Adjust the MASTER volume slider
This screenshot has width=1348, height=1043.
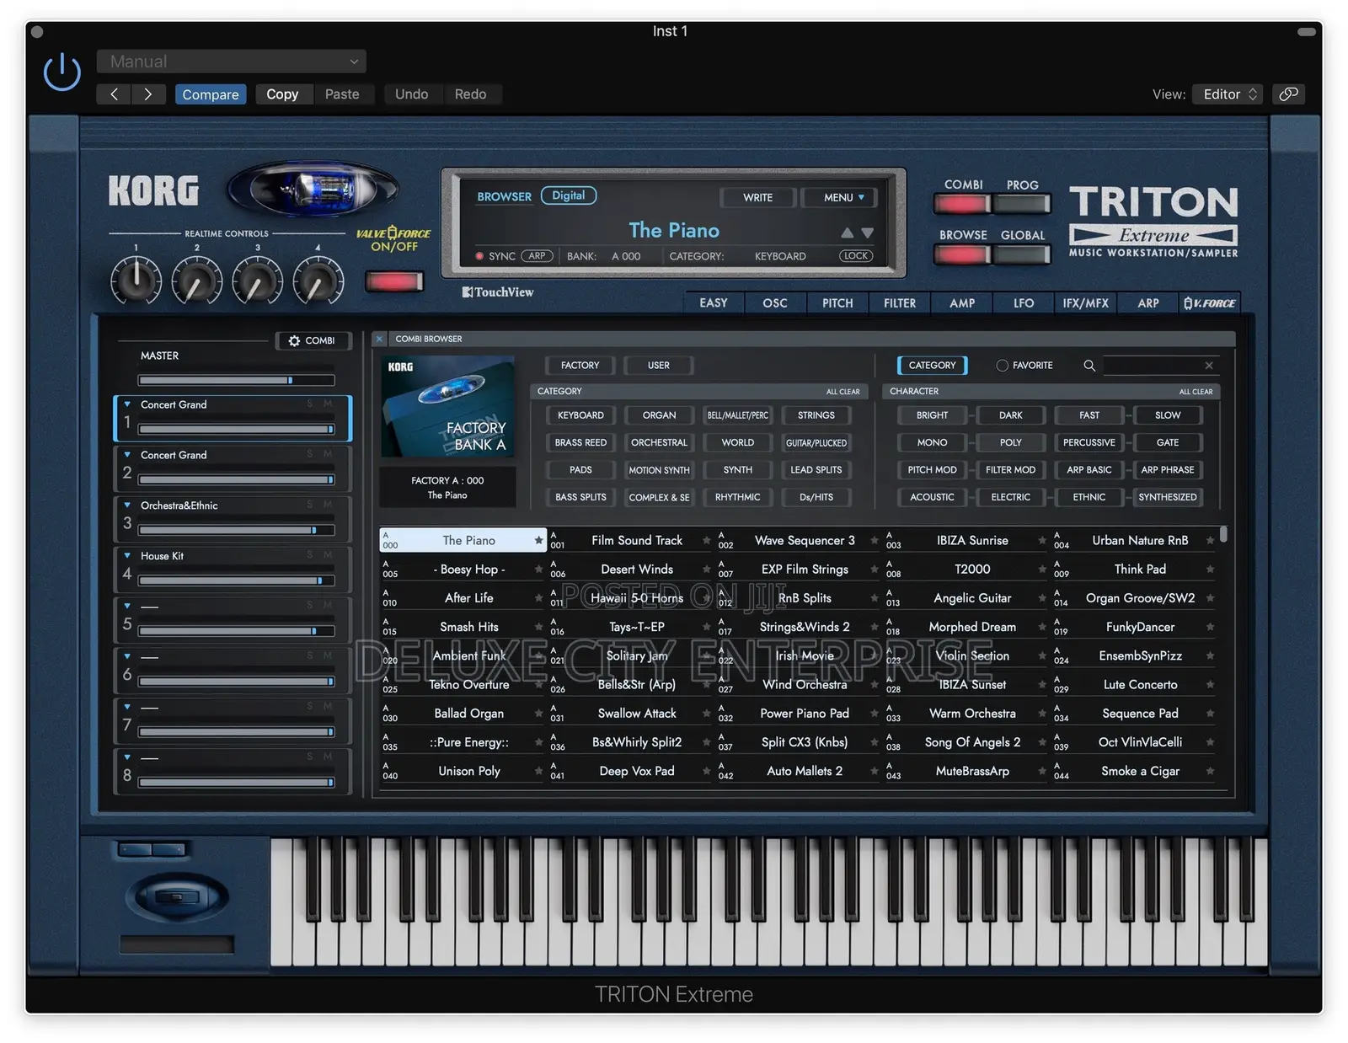(236, 380)
